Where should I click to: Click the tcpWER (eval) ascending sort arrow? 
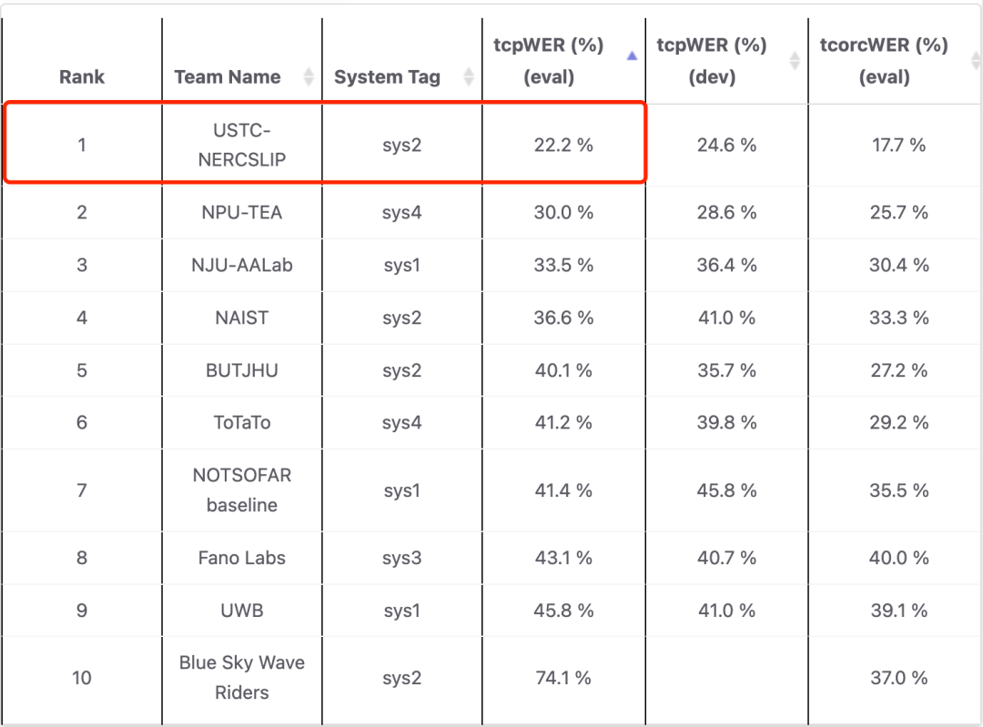coord(633,56)
